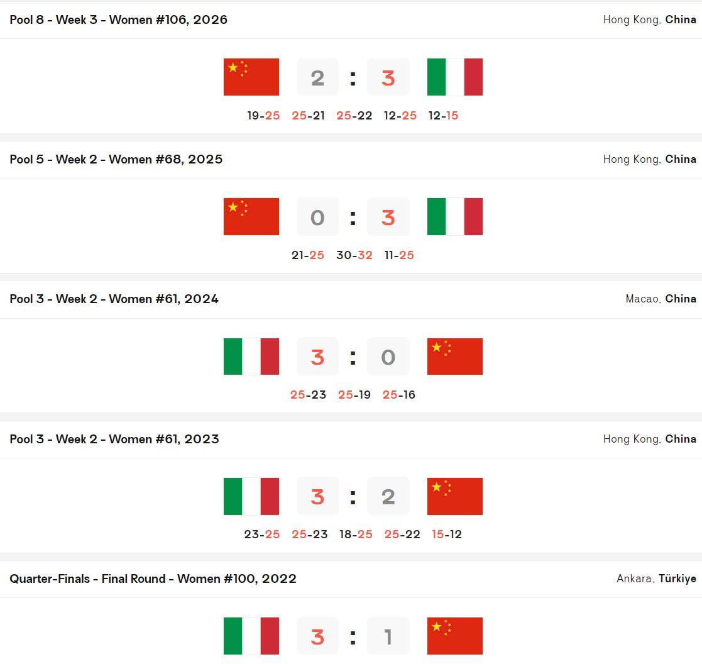Click China flag in 2022 Quarter-Finals match
The width and height of the screenshot is (702, 664).
pyautogui.click(x=455, y=636)
